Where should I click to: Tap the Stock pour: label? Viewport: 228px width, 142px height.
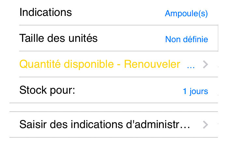[47, 90]
